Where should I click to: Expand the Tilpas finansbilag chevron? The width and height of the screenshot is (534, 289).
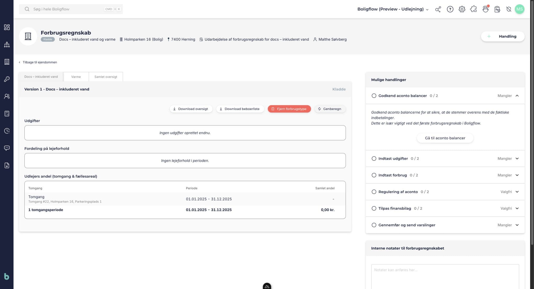click(x=517, y=208)
